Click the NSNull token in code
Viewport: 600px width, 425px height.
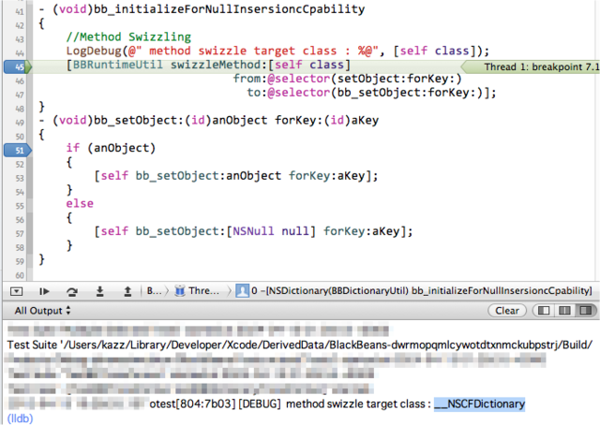(253, 231)
